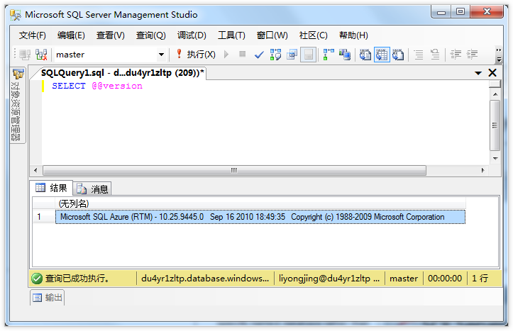Click the editor vertical scrollbar thumb

pos(495,125)
